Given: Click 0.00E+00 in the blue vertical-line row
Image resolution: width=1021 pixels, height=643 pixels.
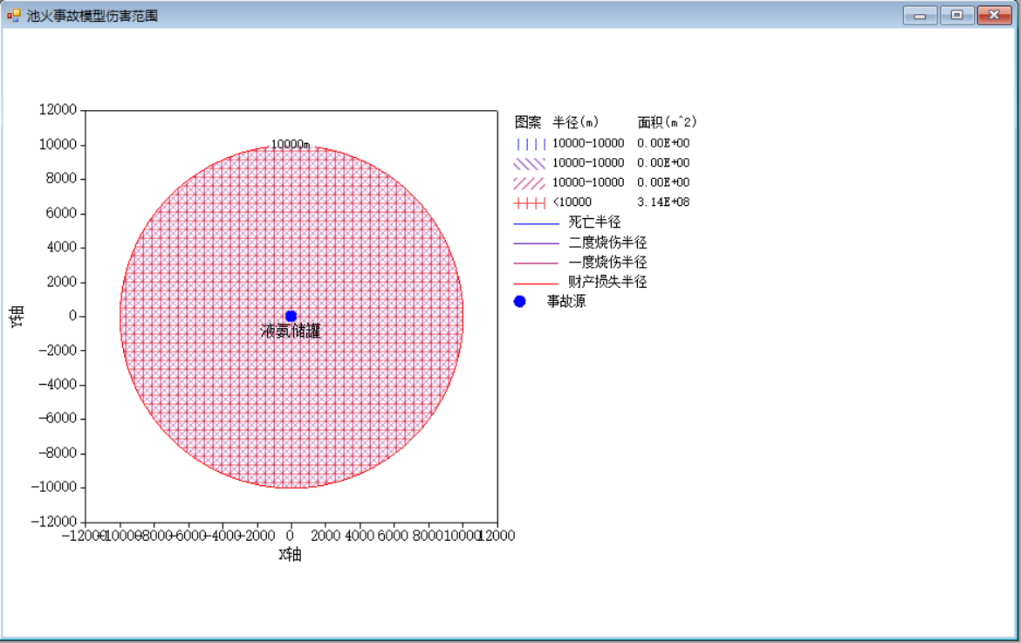Looking at the screenshot, I should [663, 143].
